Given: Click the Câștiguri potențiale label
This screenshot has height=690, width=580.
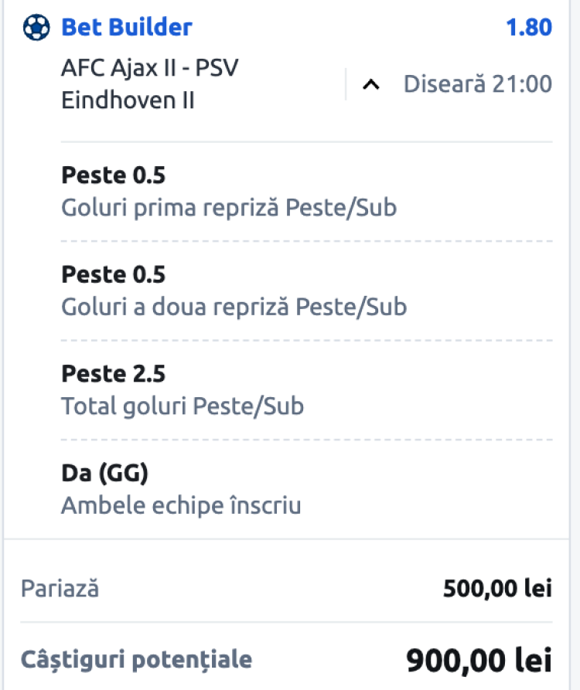Looking at the screenshot, I should pos(136,661).
